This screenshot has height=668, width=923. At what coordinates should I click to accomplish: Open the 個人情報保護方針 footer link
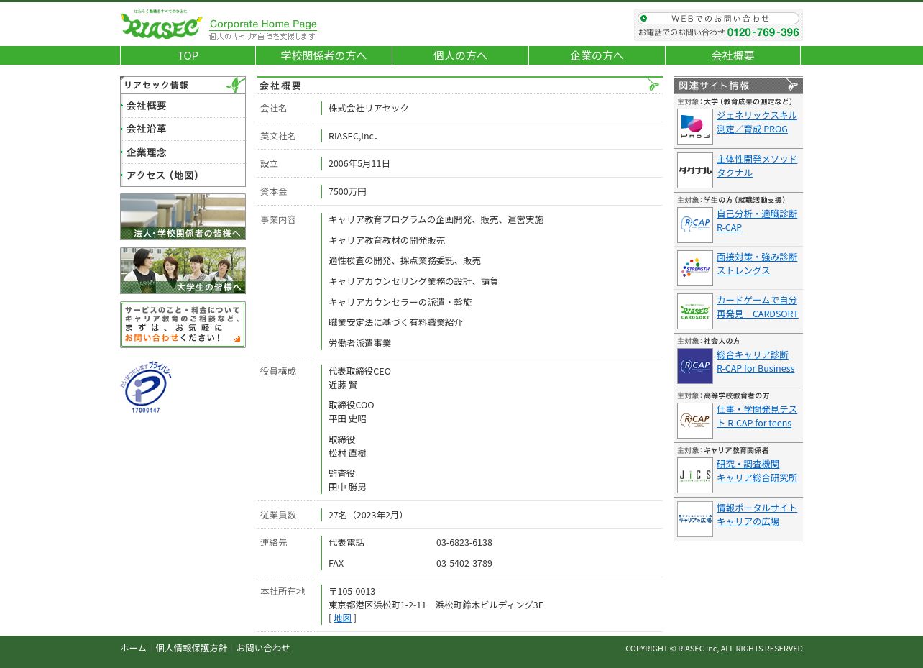coord(191,649)
